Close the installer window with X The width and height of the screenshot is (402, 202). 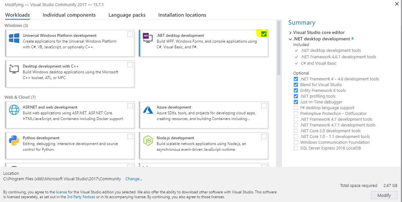pyautogui.click(x=397, y=4)
